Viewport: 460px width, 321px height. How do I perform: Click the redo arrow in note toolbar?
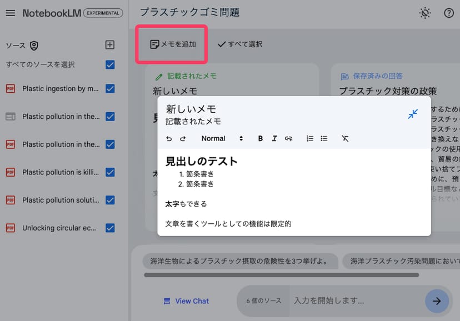point(182,138)
